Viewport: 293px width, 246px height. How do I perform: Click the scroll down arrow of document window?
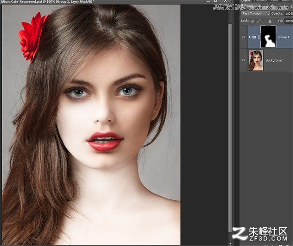click(x=230, y=243)
